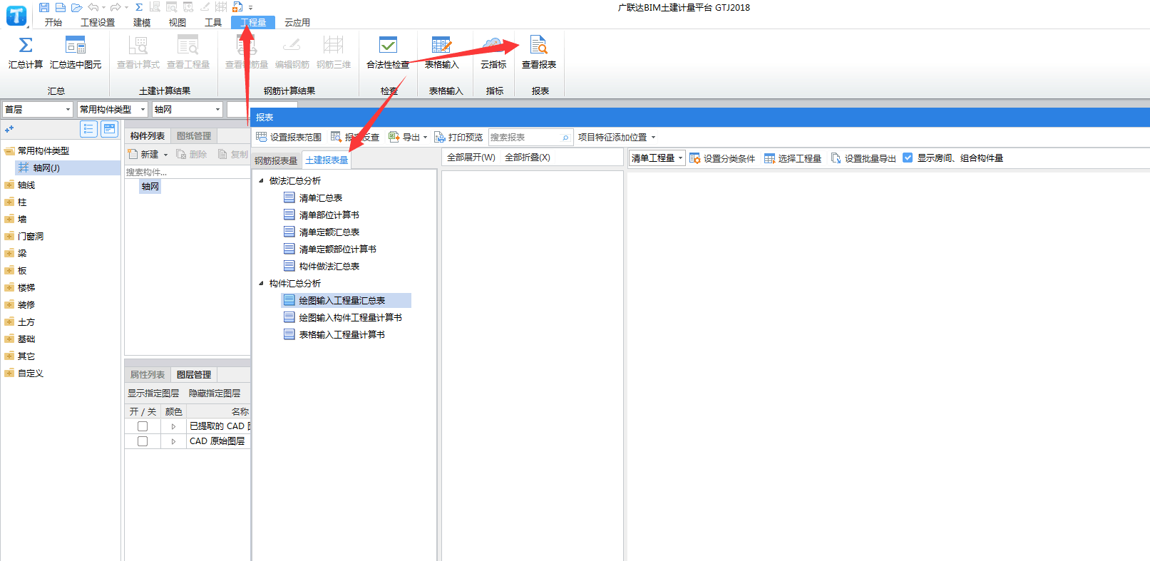Switch to 属性列表 tab
Image resolution: width=1150 pixels, height=561 pixels.
tap(148, 375)
